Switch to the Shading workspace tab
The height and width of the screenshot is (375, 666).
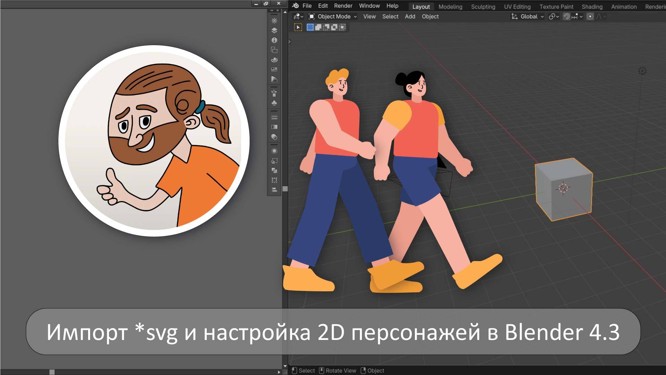592,6
